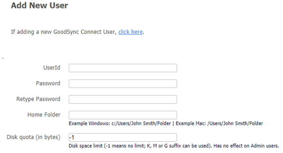Activate the Home Folder text box
Image resolution: width=283 pixels, height=153 pixels.
(x=123, y=115)
